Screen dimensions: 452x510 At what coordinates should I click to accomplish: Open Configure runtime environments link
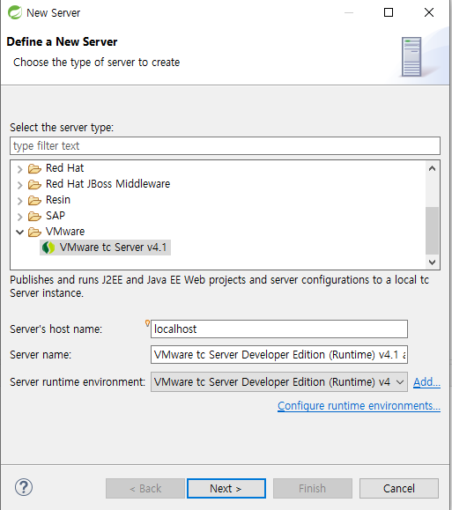tap(359, 406)
